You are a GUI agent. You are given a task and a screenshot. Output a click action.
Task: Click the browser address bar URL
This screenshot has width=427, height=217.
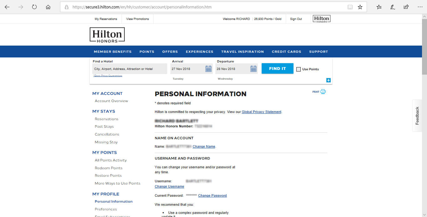tap(142, 7)
